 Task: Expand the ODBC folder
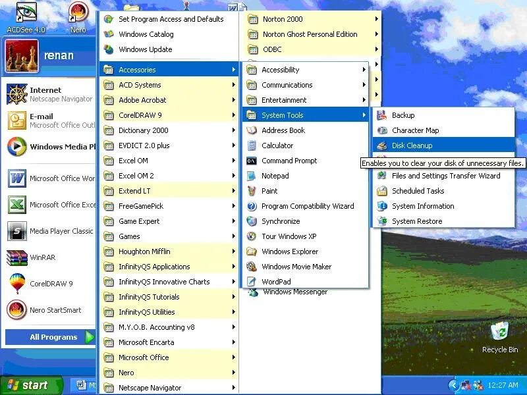coord(312,49)
